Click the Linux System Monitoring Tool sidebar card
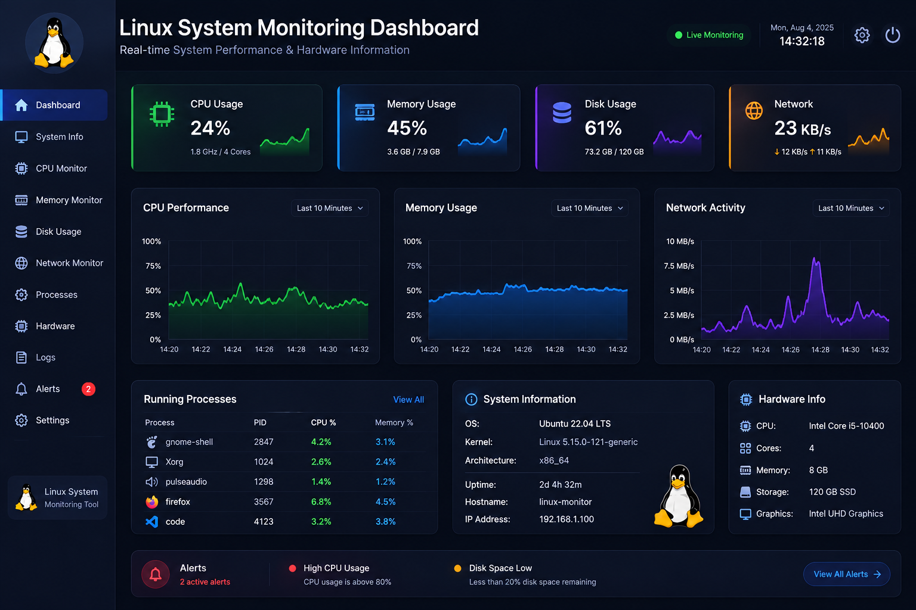Viewport: 916px width, 610px height. pos(57,497)
